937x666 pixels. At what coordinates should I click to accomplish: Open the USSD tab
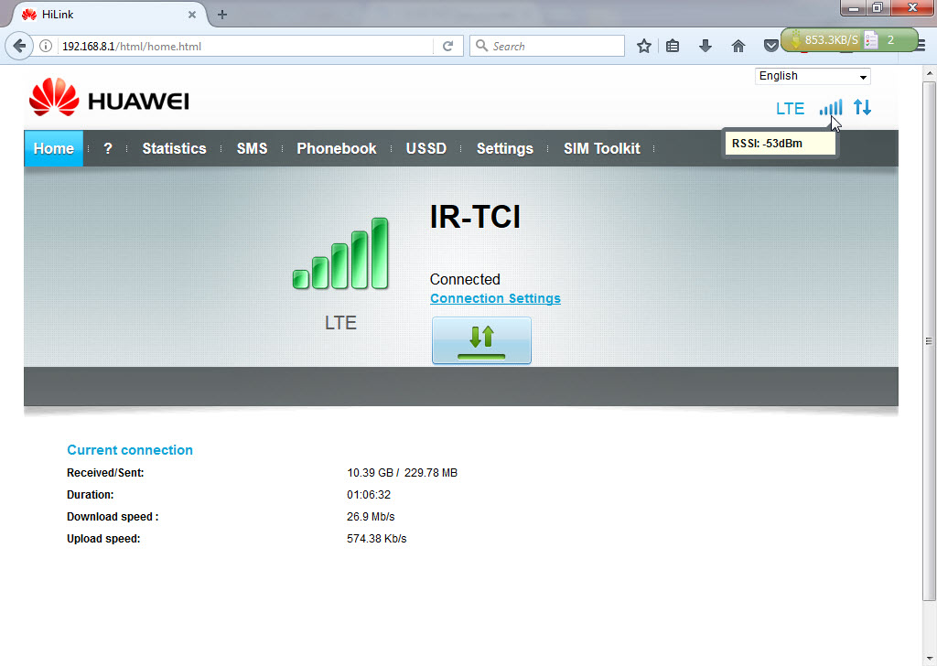click(x=426, y=148)
